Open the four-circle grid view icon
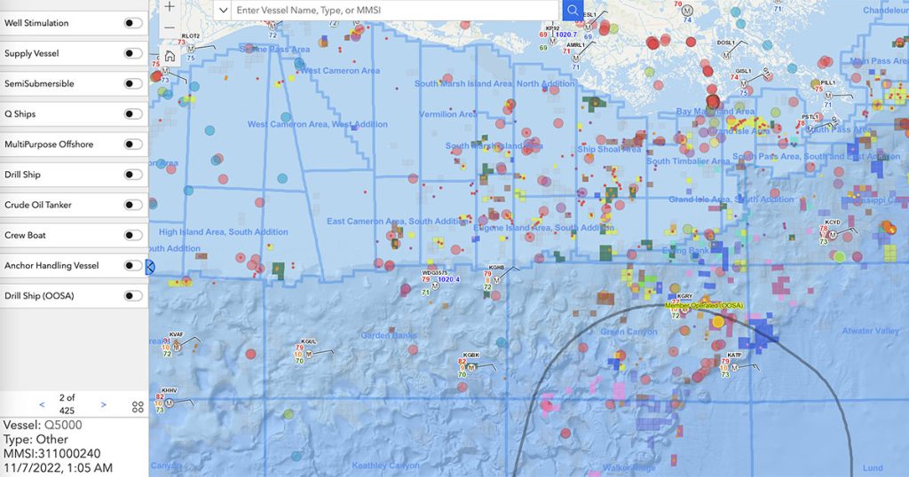The image size is (909, 477). 138,407
